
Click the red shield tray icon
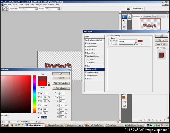point(162,125)
